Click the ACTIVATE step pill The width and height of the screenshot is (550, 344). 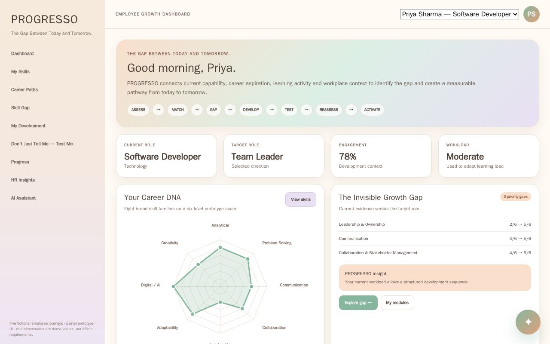coord(372,110)
